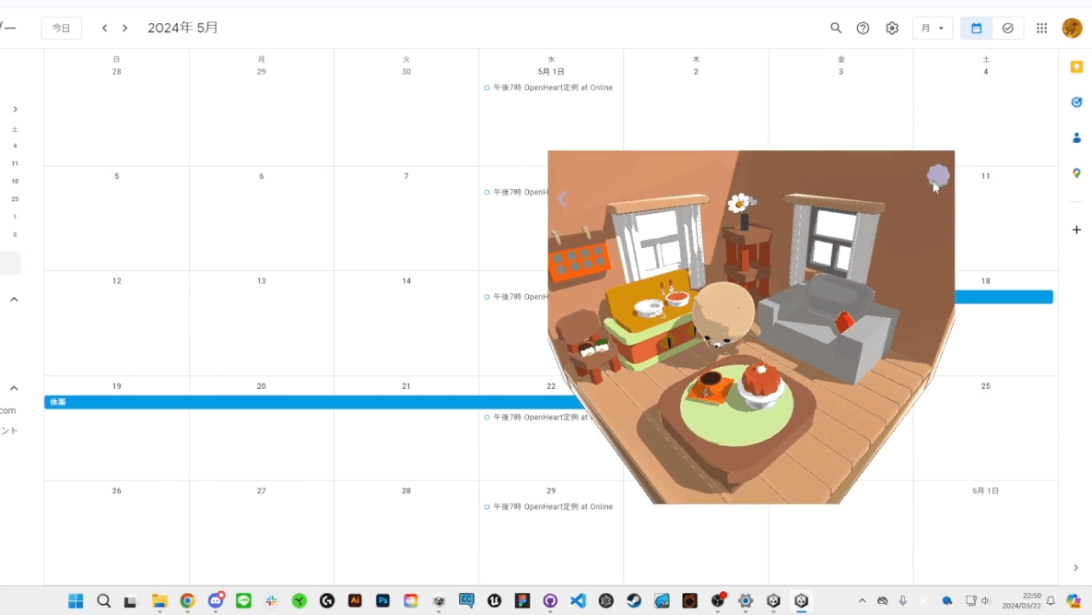Open Tasks in the side panel
The width and height of the screenshot is (1092, 615).
click(1076, 102)
